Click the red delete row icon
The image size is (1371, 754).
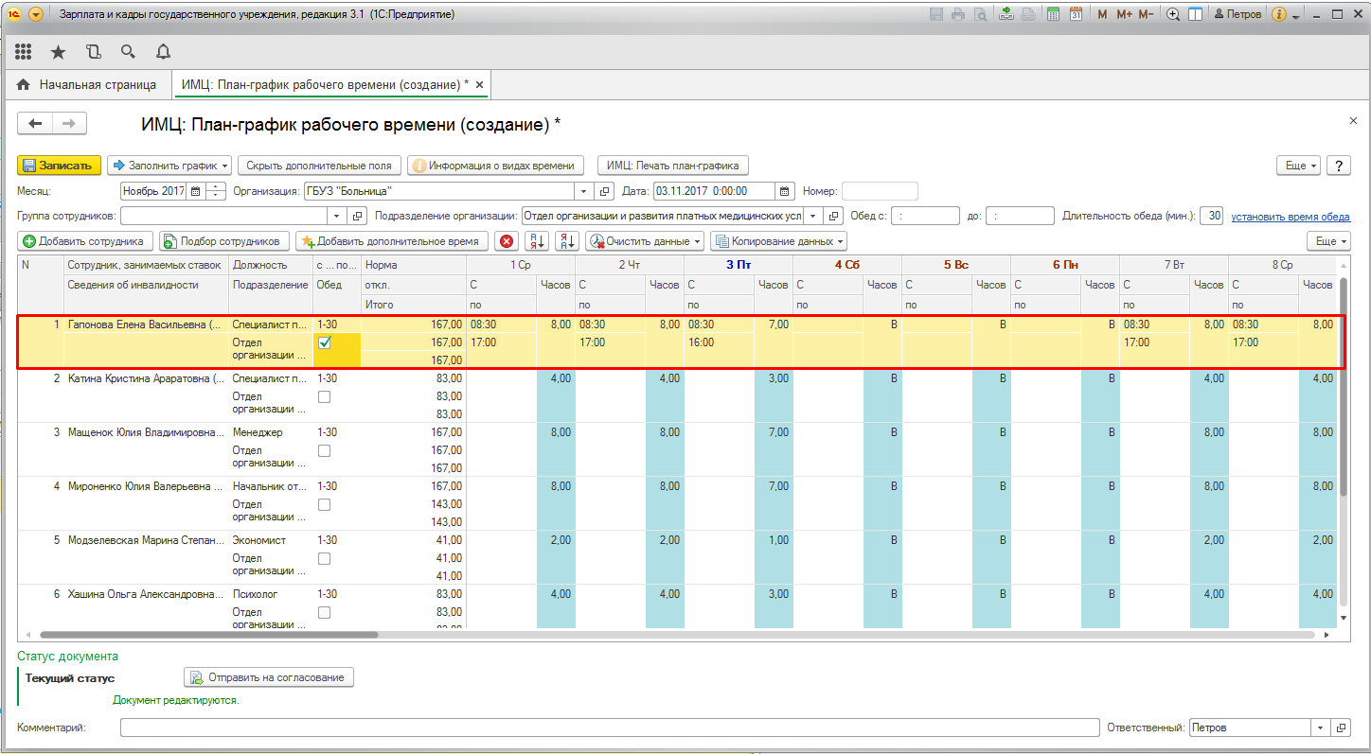point(507,241)
